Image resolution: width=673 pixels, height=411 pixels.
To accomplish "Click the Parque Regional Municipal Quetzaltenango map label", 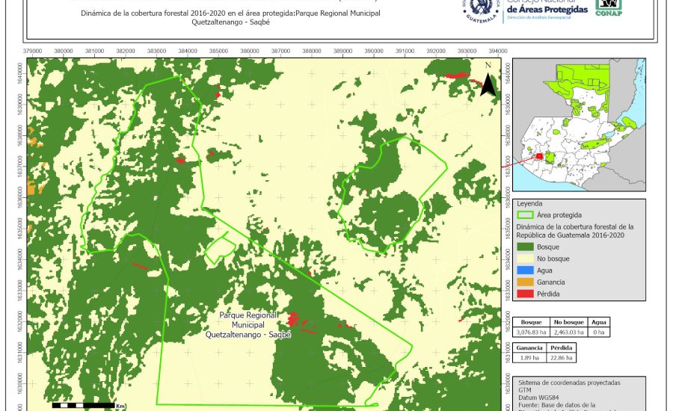I will (248, 325).
